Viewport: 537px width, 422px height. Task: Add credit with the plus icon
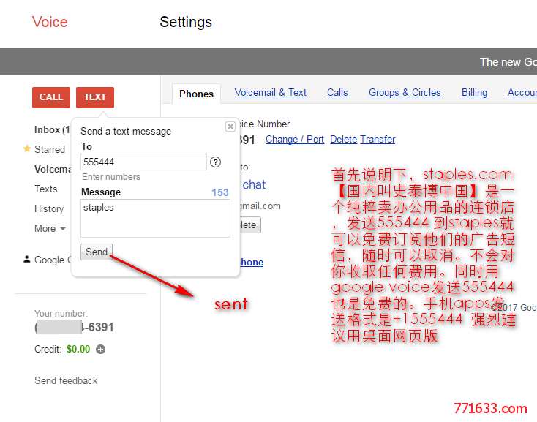point(100,349)
